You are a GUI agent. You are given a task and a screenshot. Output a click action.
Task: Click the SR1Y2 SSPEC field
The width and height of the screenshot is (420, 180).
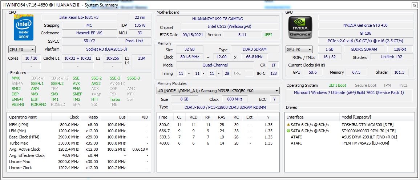[89, 41]
